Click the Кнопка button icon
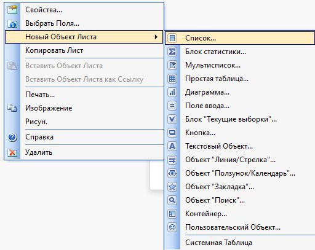 (x=172, y=133)
